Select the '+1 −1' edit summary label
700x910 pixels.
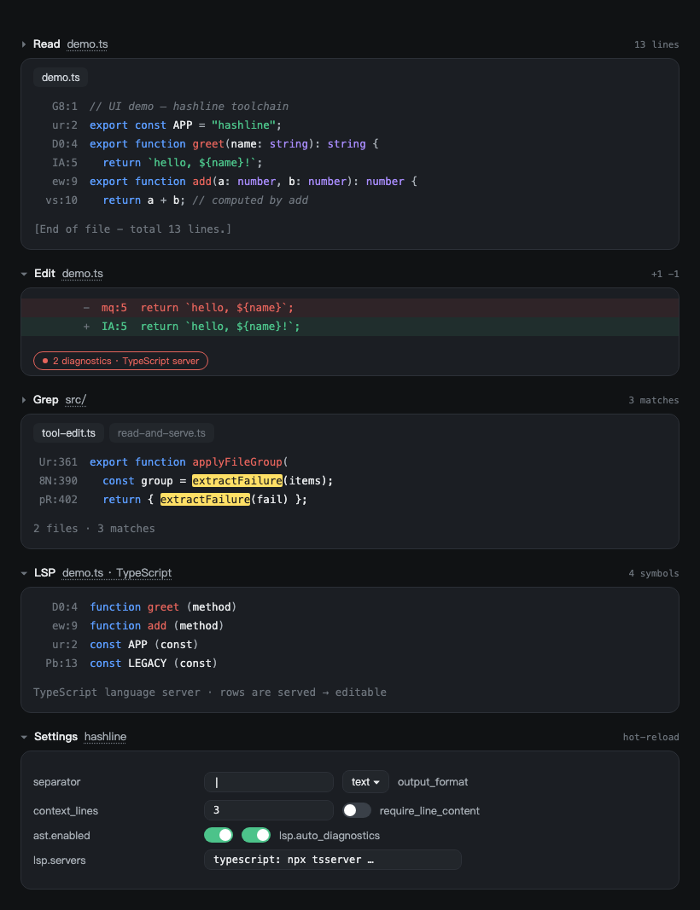coord(665,274)
